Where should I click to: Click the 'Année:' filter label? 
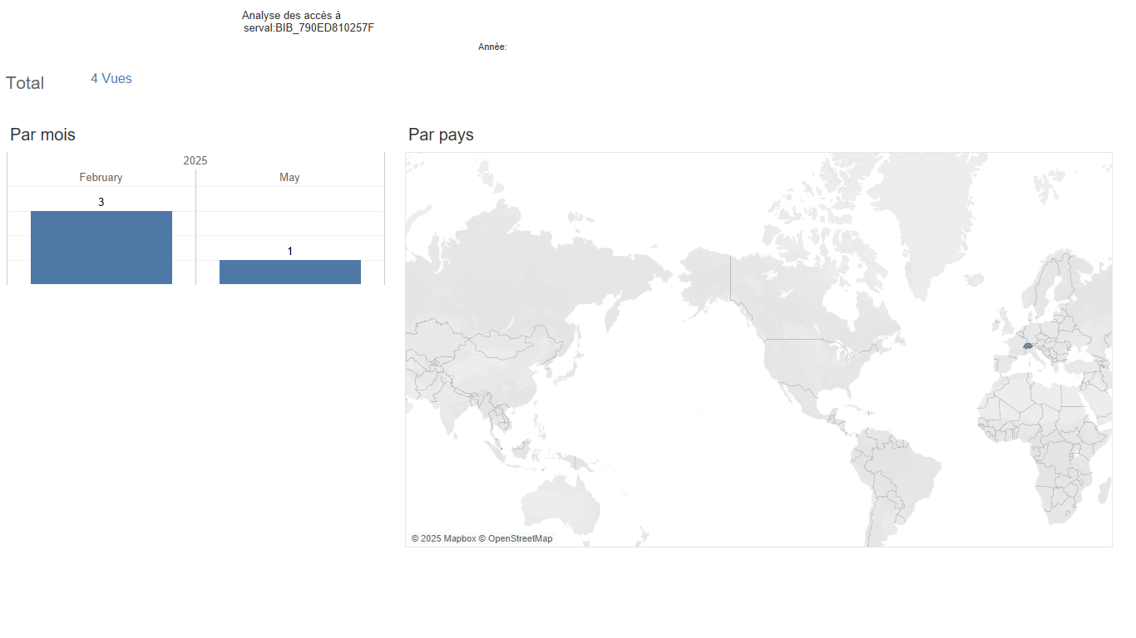click(492, 47)
